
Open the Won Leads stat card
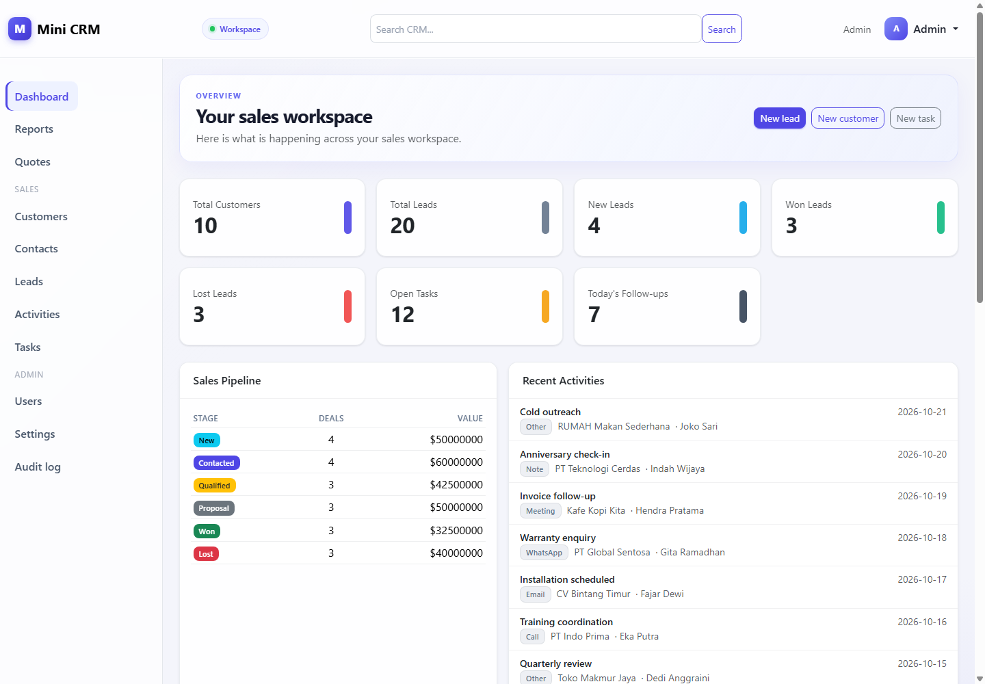(x=865, y=218)
